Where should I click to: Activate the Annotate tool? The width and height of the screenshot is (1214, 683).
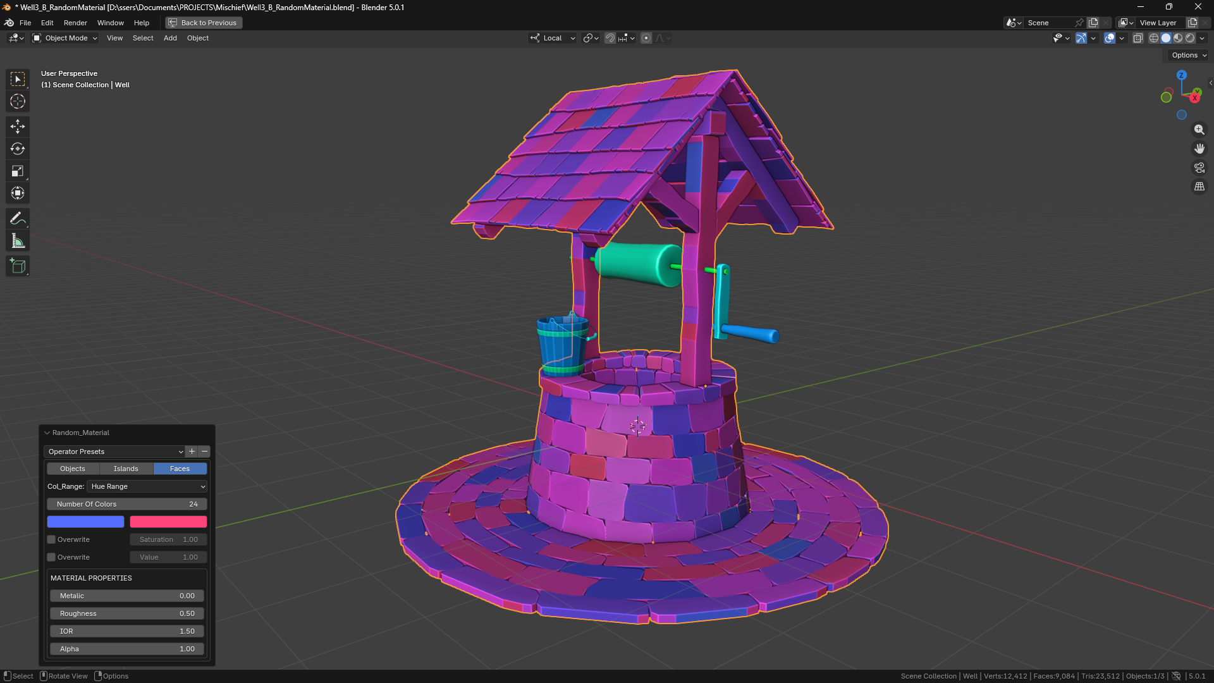tap(18, 219)
